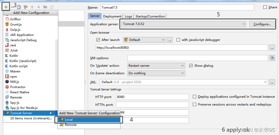The image size is (279, 135).
Task: Open the On 'Update' action dropdown
Action: coord(156,66)
